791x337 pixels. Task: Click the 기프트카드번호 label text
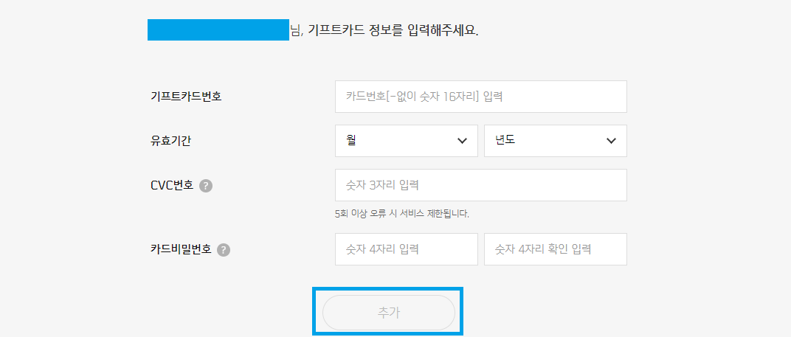click(186, 97)
